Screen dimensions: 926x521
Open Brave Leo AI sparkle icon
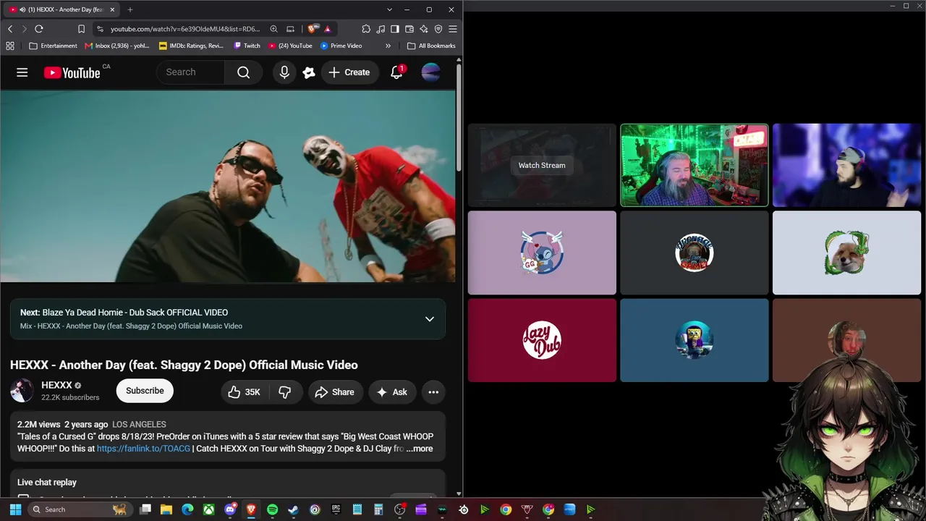424,29
